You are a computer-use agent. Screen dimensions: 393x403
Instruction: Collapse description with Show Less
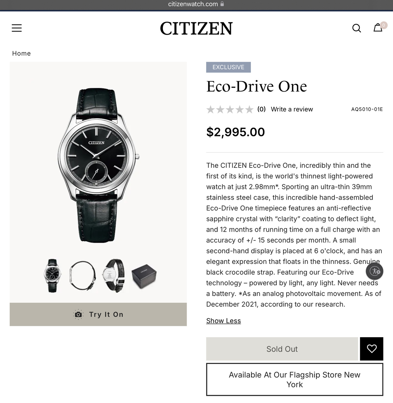pyautogui.click(x=223, y=321)
